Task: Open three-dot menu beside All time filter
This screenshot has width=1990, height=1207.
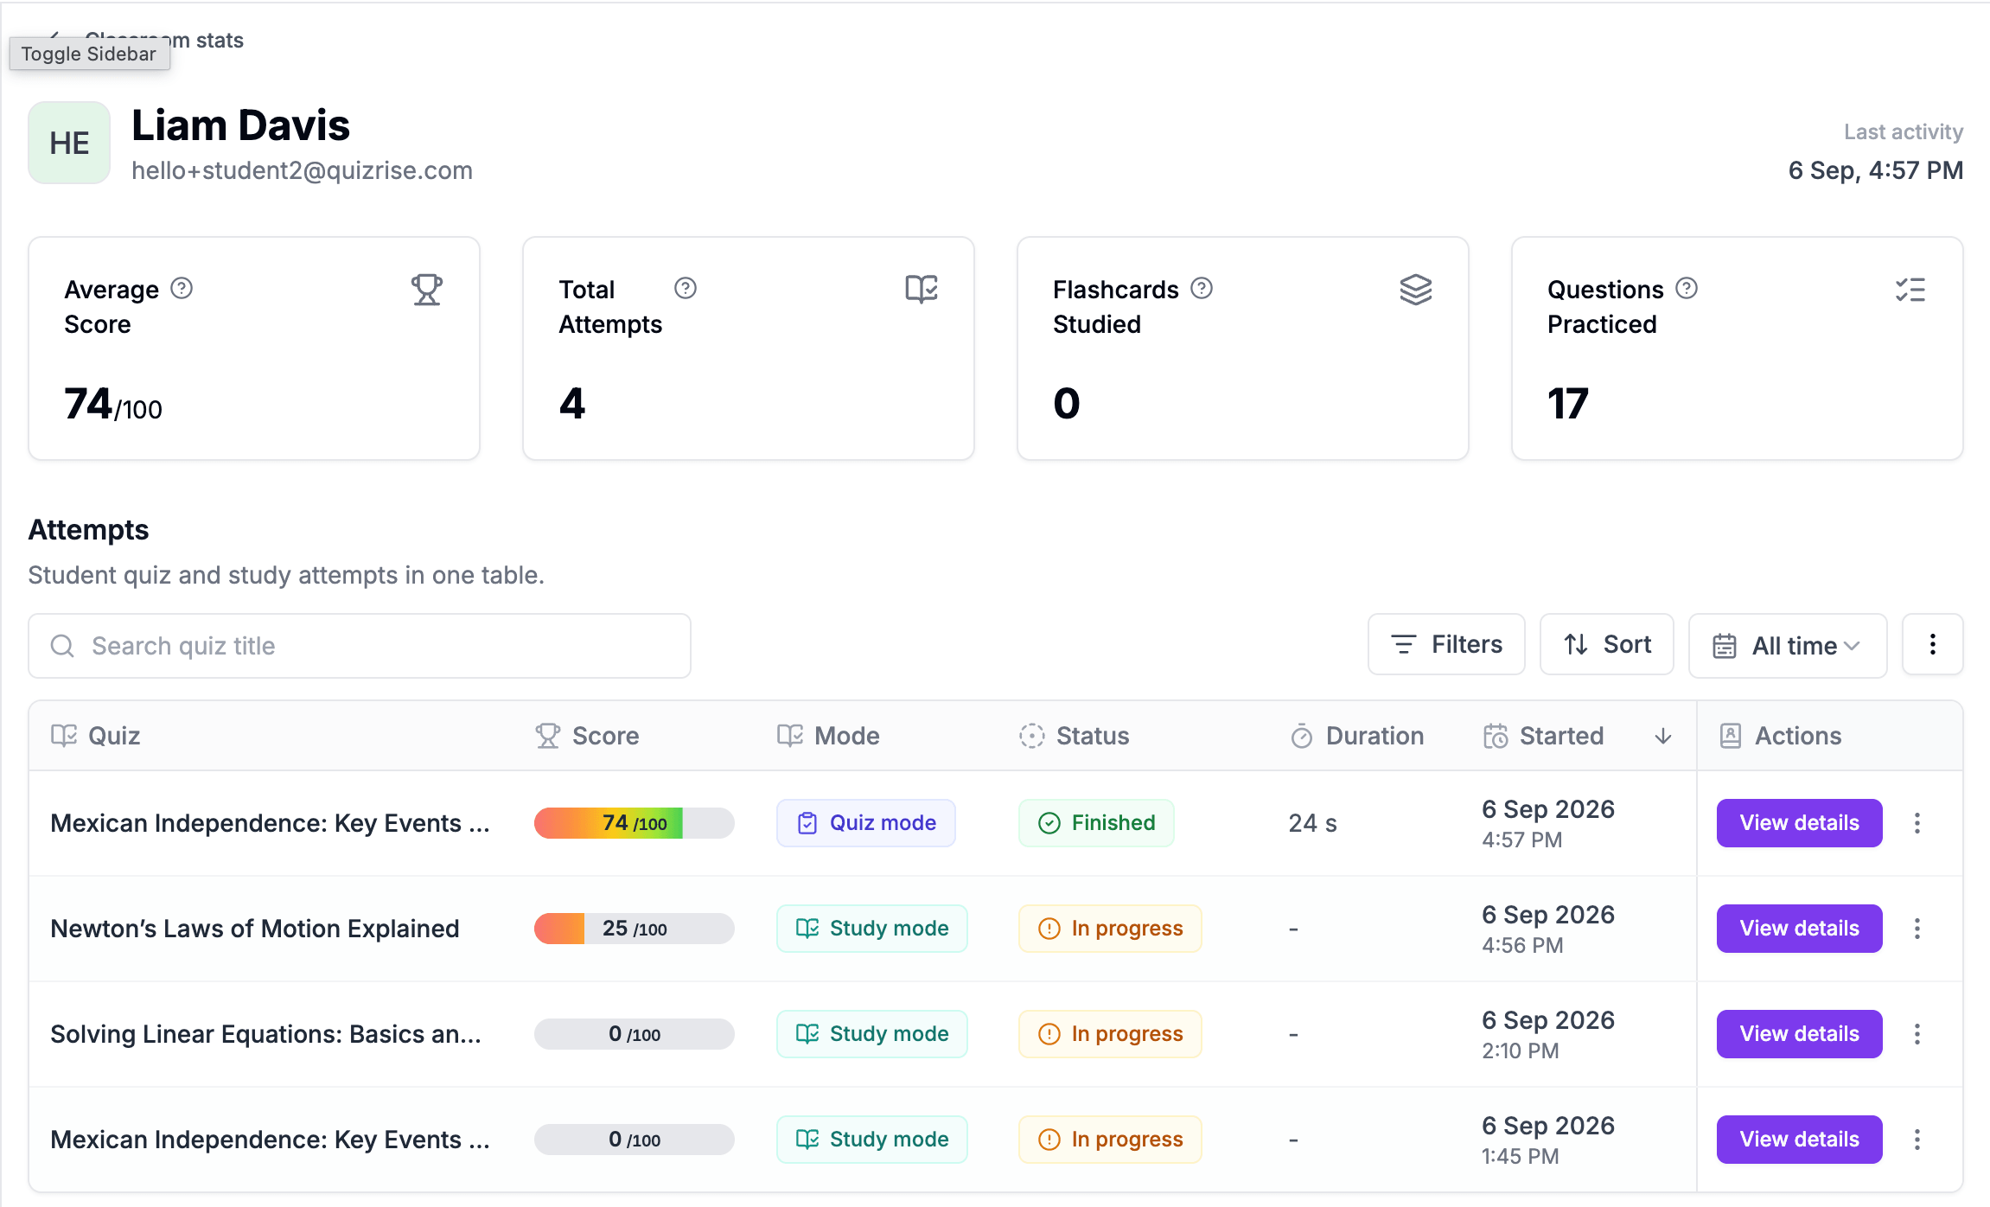Action: 1933,645
